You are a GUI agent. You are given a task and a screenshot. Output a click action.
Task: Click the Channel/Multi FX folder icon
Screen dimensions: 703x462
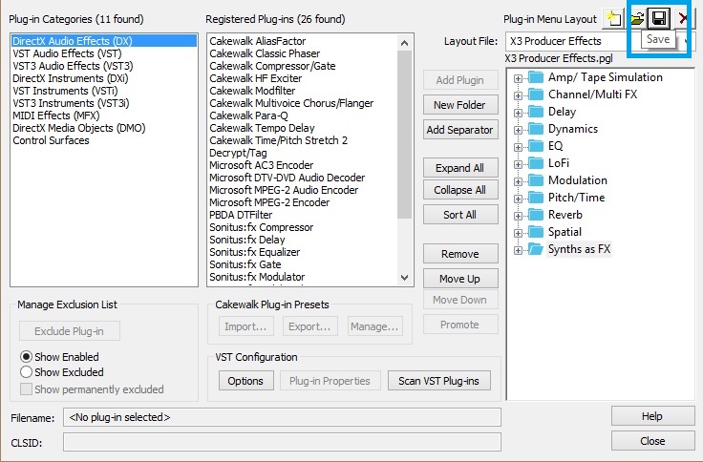pos(536,94)
